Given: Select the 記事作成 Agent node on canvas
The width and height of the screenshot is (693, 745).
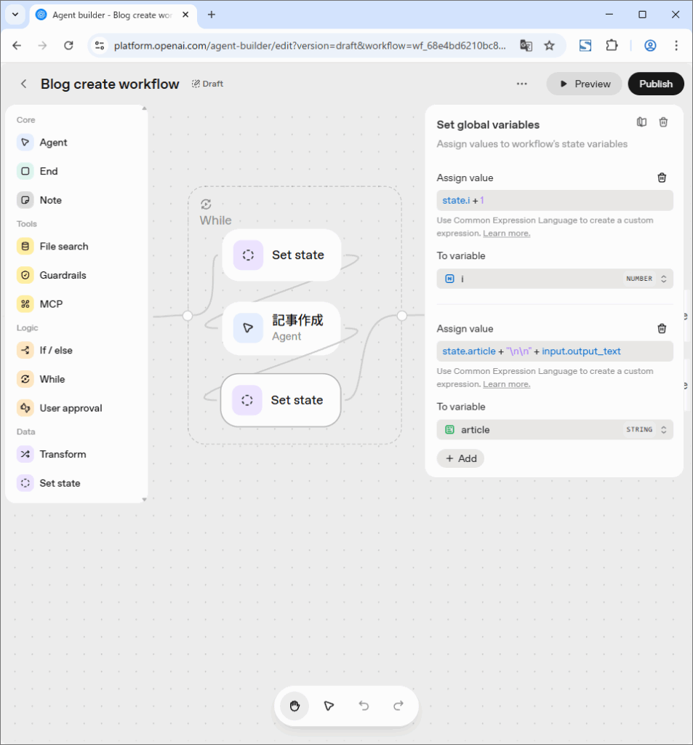Looking at the screenshot, I should [x=281, y=328].
